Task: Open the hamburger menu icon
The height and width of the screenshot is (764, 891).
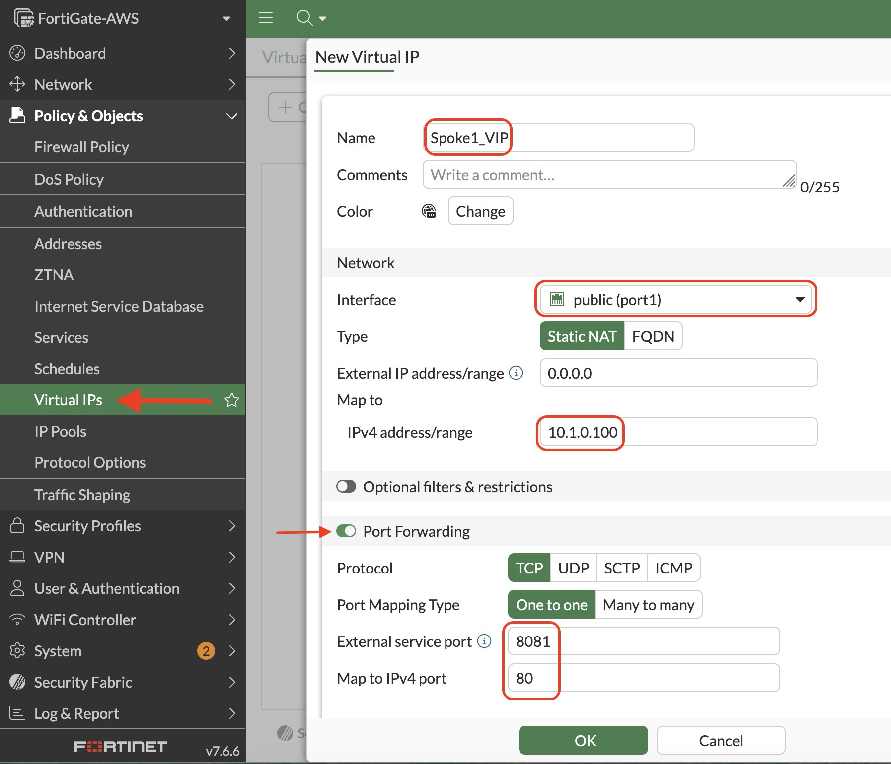Action: tap(266, 18)
